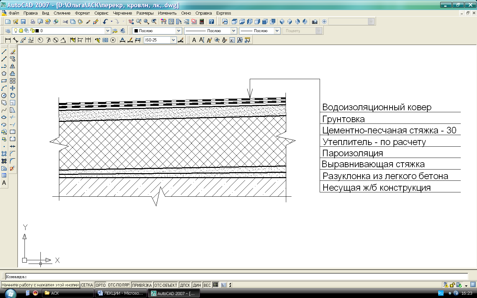Click in the Команда command line field
This screenshot has width=477, height=298.
click(x=232, y=277)
